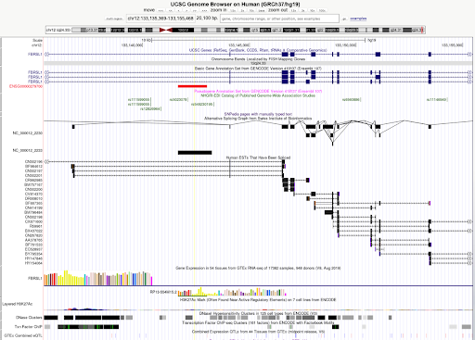
Task: Zoom out 1.5x
Action: point(293,10)
